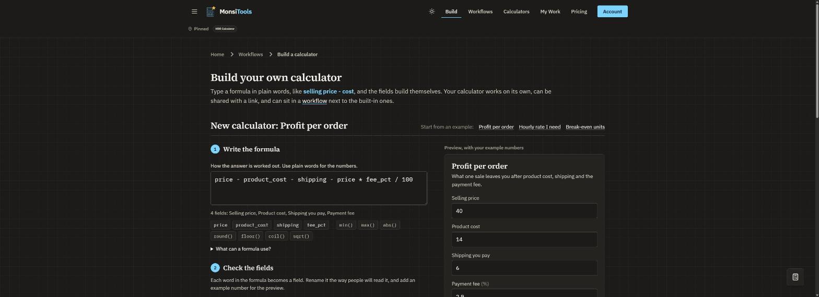Click the Product cost preview input
Image resolution: width=819 pixels, height=297 pixels.
click(x=524, y=239)
